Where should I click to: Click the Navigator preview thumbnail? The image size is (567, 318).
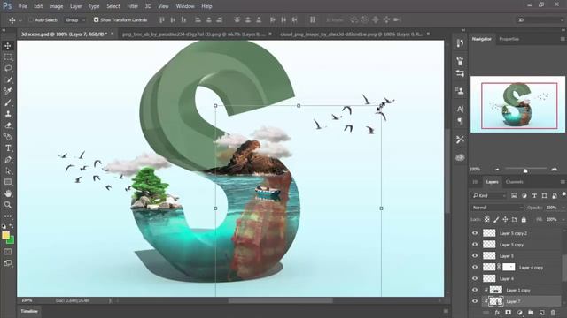click(x=517, y=104)
